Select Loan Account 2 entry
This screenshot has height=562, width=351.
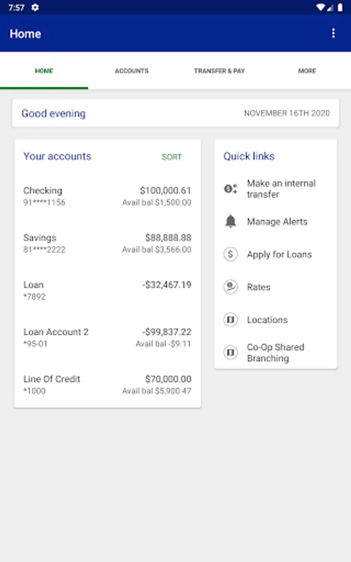click(107, 337)
